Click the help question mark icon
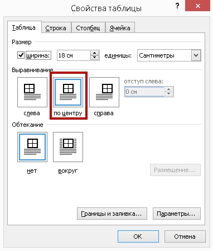Image resolution: width=213 pixels, height=251 pixels. pyautogui.click(x=177, y=6)
